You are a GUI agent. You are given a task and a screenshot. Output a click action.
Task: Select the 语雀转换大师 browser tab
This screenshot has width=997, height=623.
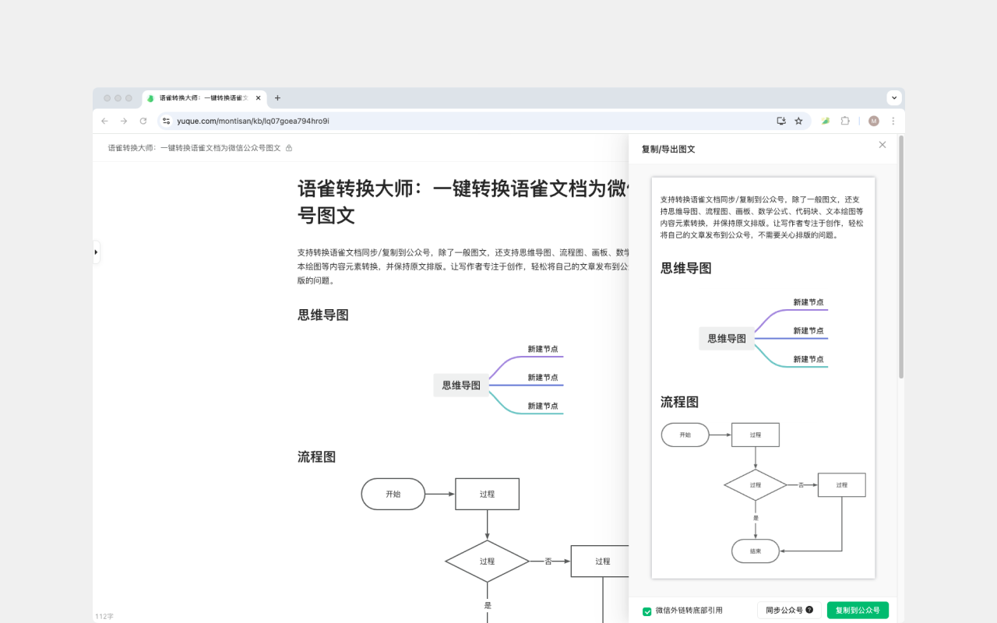pyautogui.click(x=204, y=98)
